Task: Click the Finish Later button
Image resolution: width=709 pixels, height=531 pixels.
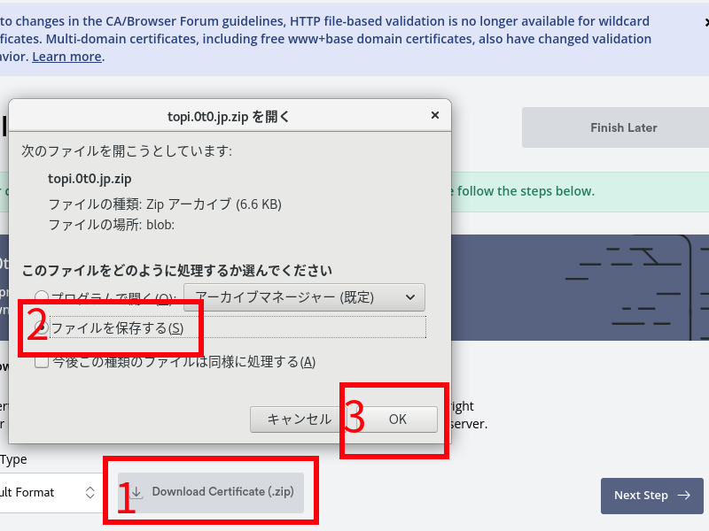Action: pos(623,127)
